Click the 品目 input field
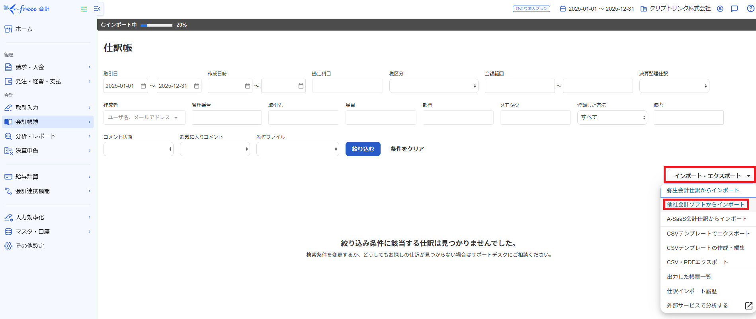This screenshot has width=756, height=319. tap(381, 118)
